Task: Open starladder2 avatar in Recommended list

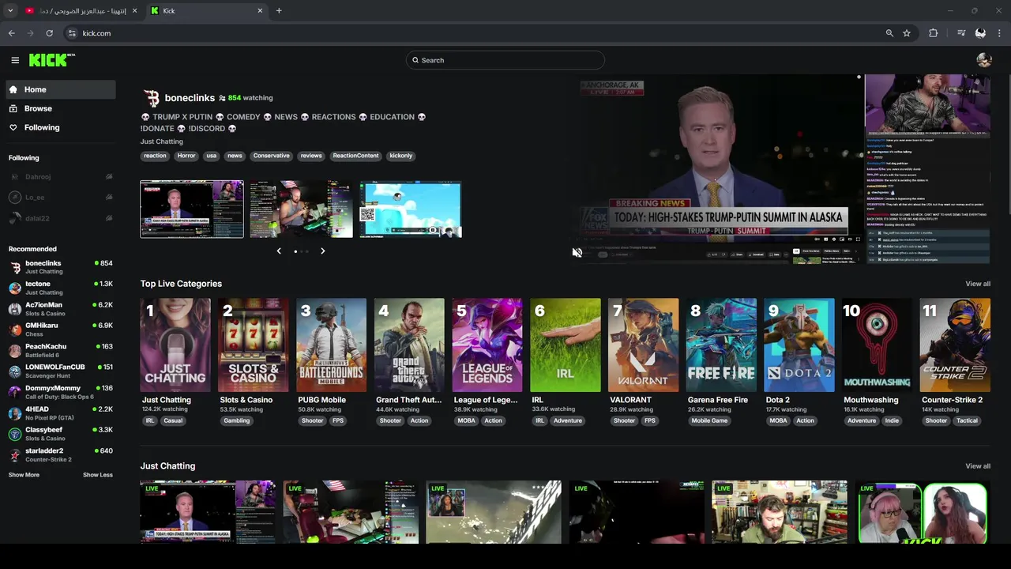Action: tap(15, 455)
